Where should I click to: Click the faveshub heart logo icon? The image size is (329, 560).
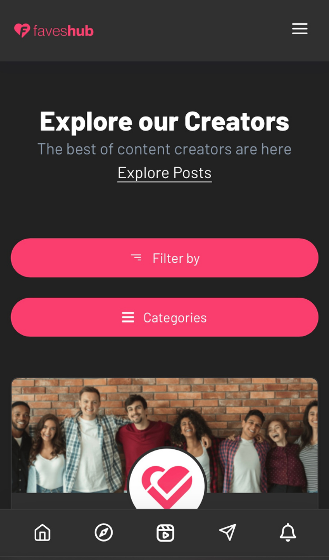[x=22, y=31]
